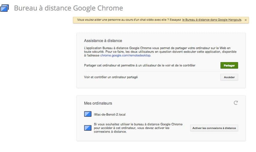The image size is (256, 152).
Task: Click the Chrome Remote Desktop logo icon
Action: click(x=4, y=8)
